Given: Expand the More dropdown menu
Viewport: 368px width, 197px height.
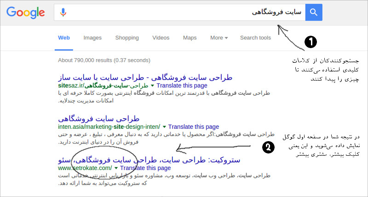Looking at the screenshot, I should coord(219,38).
